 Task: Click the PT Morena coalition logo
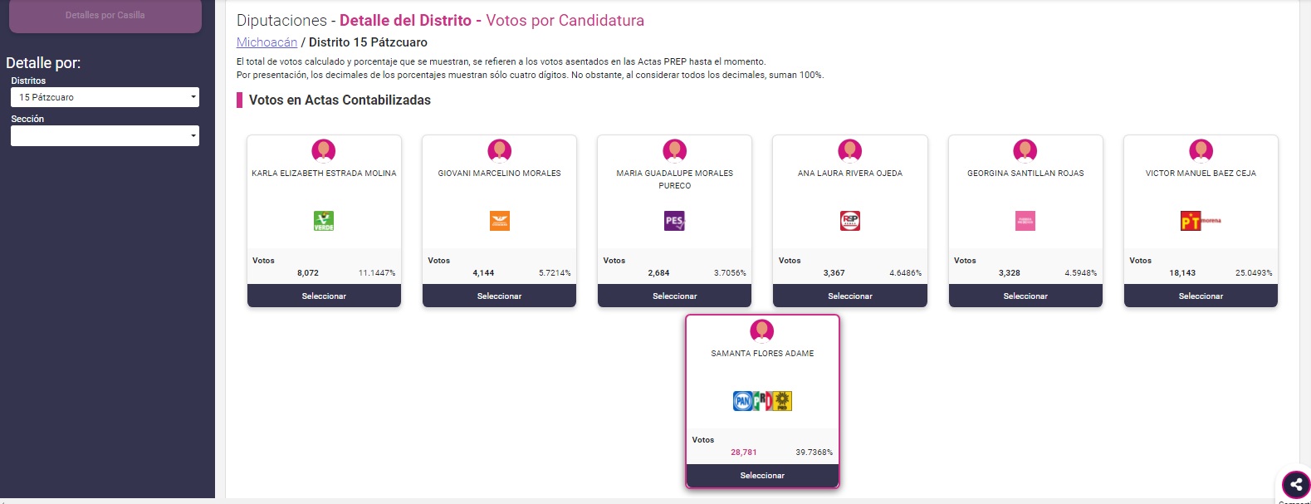(x=1201, y=221)
